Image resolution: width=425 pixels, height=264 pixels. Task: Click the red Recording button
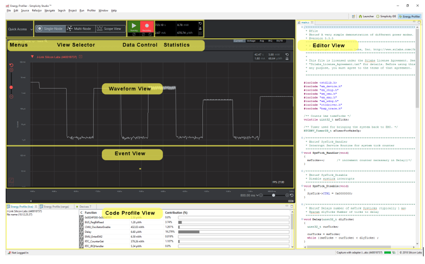coord(147,27)
